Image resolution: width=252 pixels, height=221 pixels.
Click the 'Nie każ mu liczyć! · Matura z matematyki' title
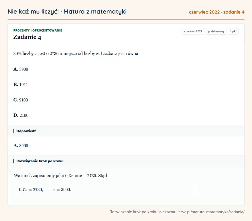coord(67,12)
